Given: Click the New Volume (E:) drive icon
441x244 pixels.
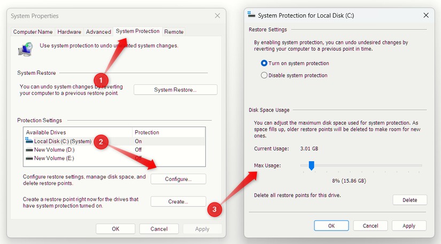Looking at the screenshot, I should (x=29, y=158).
